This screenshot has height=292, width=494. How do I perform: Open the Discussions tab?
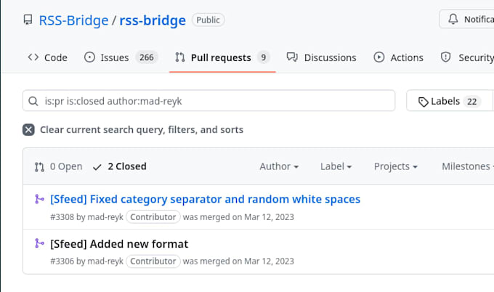point(321,57)
